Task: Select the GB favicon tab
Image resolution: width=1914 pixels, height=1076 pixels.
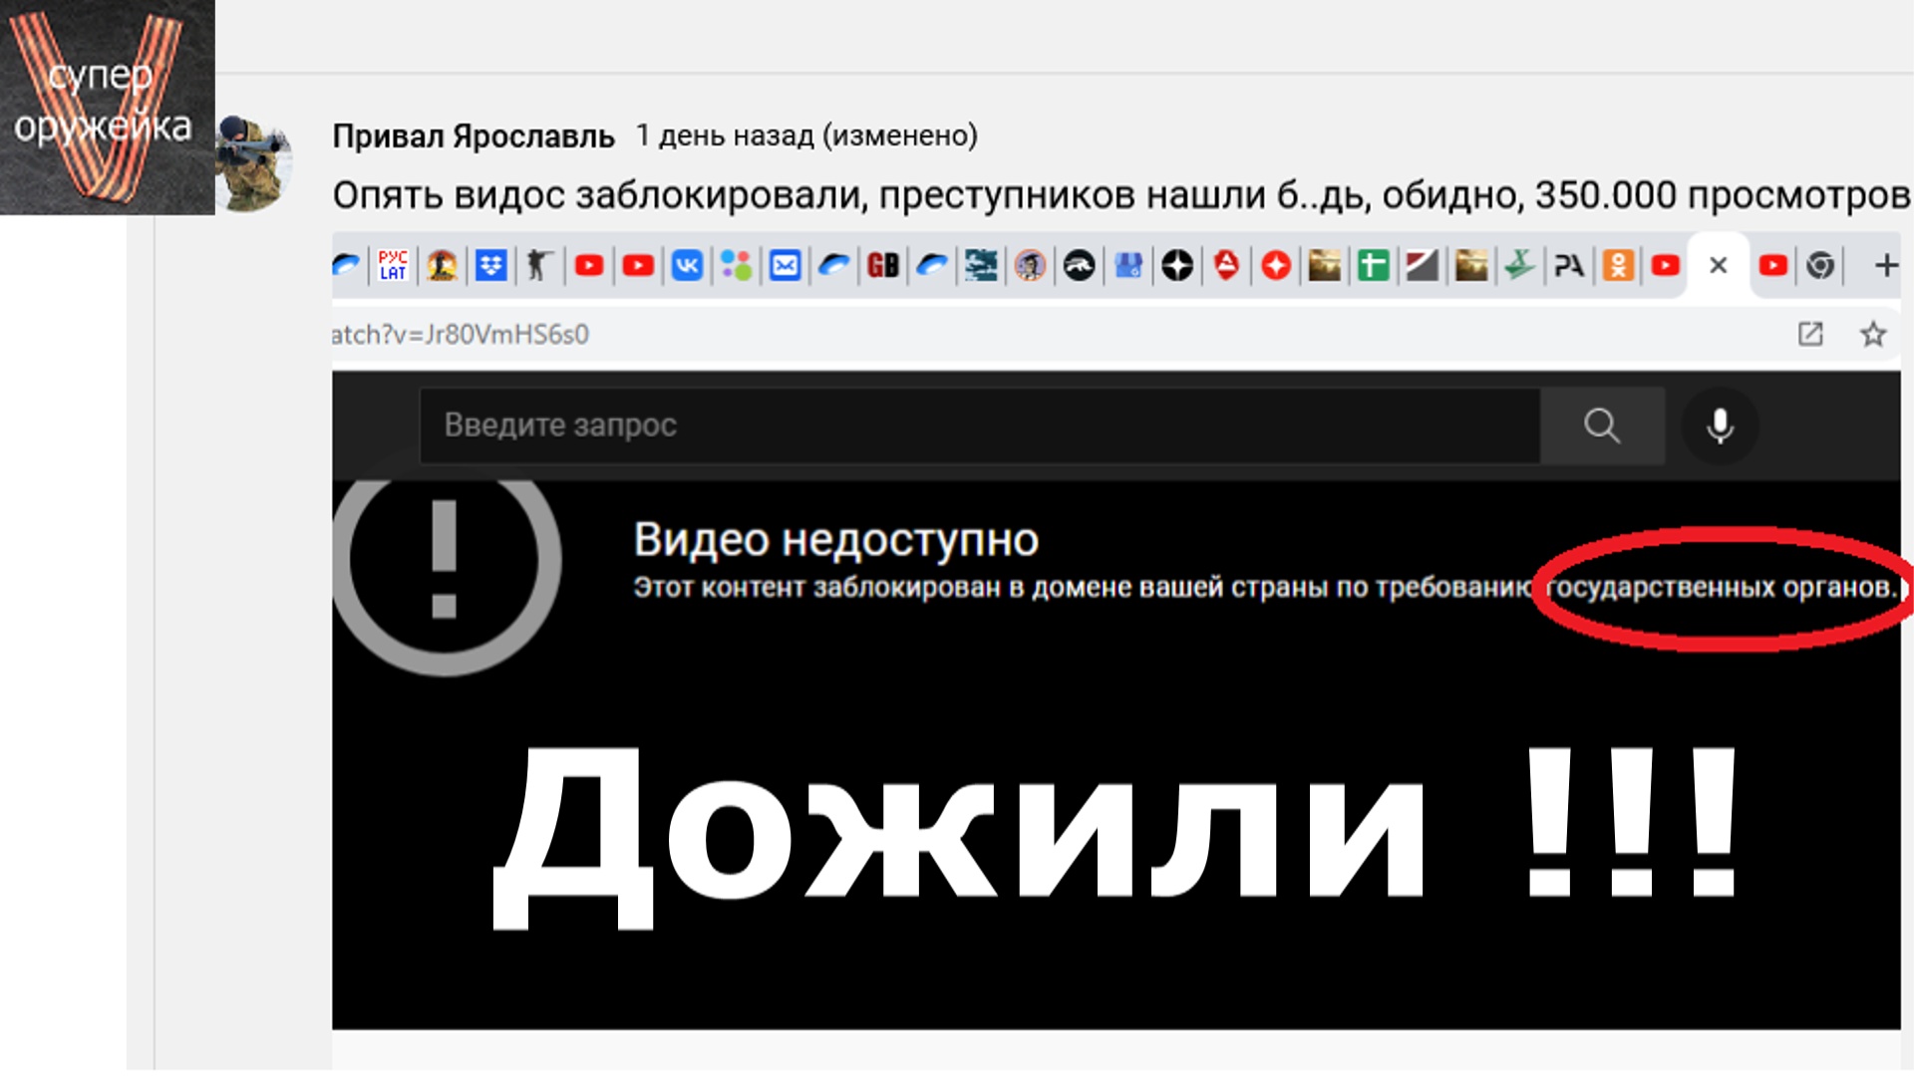Action: 882,266
